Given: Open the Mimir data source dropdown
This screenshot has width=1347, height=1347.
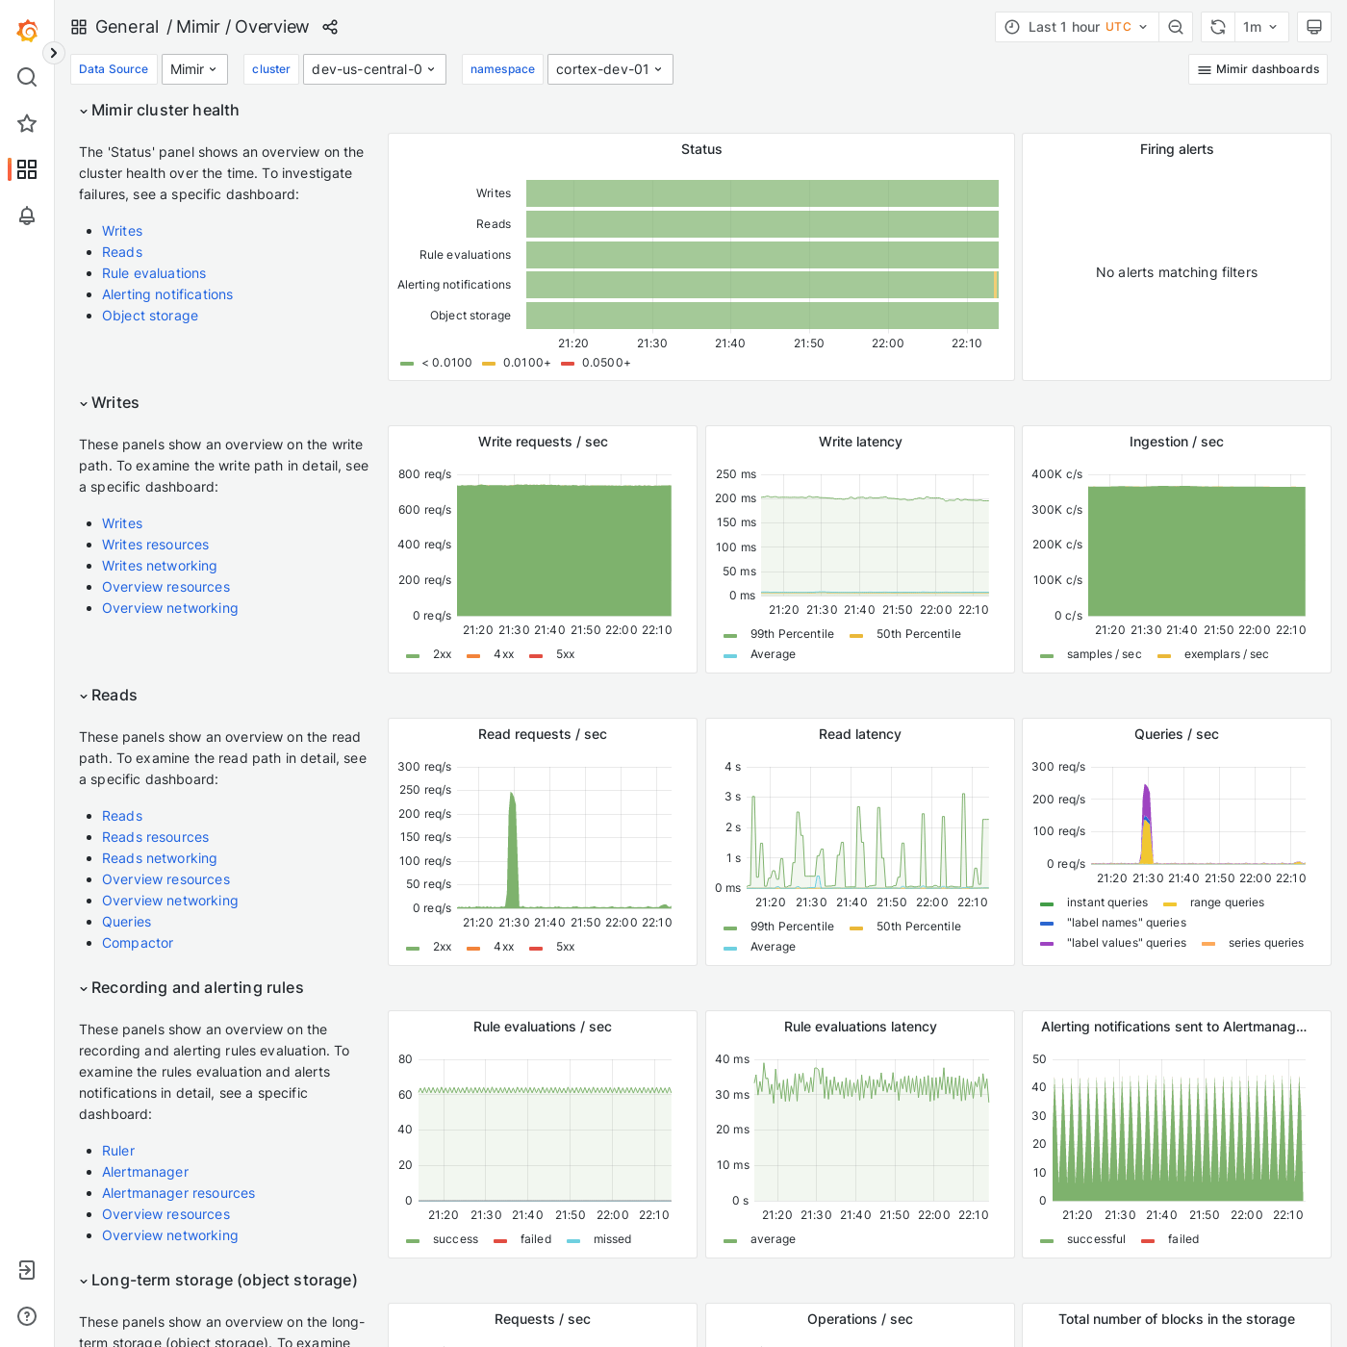Looking at the screenshot, I should click(x=194, y=69).
